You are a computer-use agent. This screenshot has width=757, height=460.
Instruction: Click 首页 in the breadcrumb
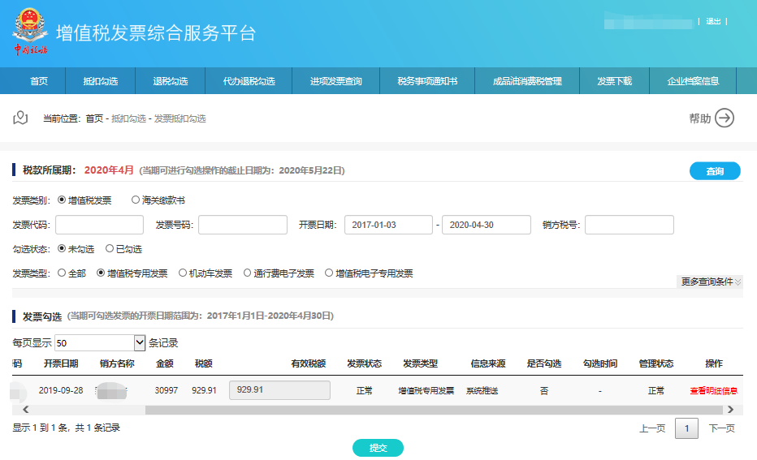[x=94, y=118]
